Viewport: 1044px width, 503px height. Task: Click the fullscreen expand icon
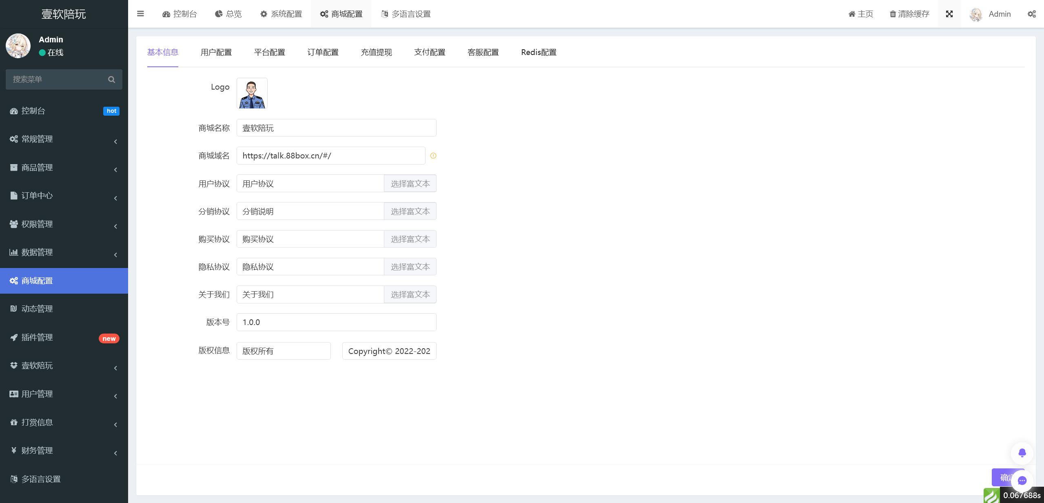[x=949, y=14]
